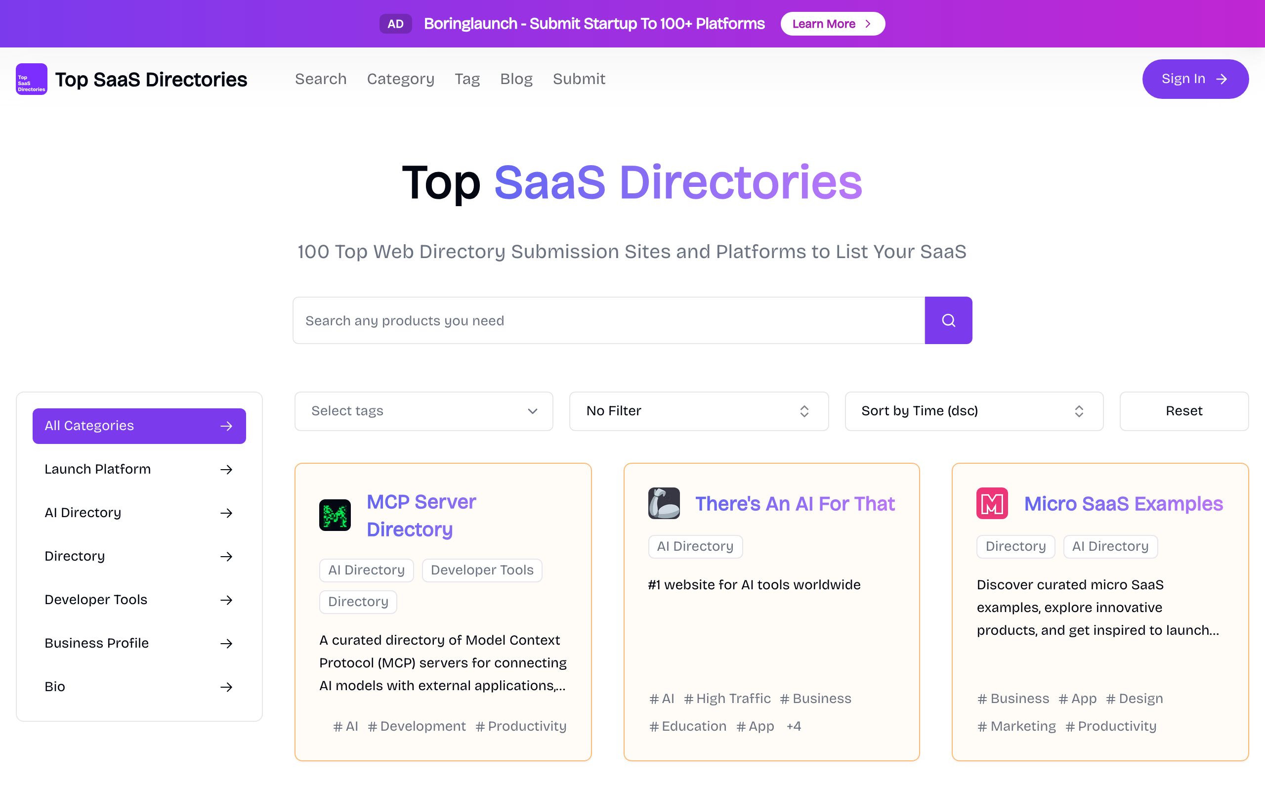This screenshot has width=1265, height=791.
Task: Click #Productivity tag on MCP card
Action: point(521,726)
